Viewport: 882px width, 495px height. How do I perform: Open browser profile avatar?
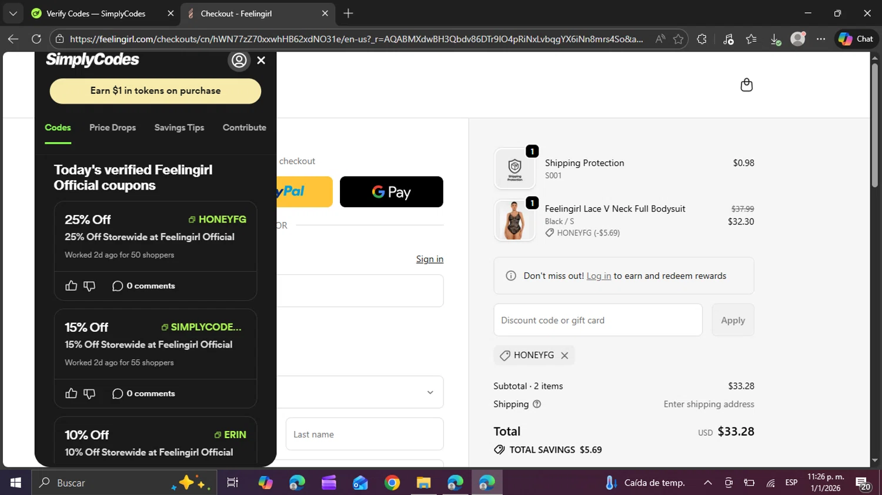click(x=798, y=39)
